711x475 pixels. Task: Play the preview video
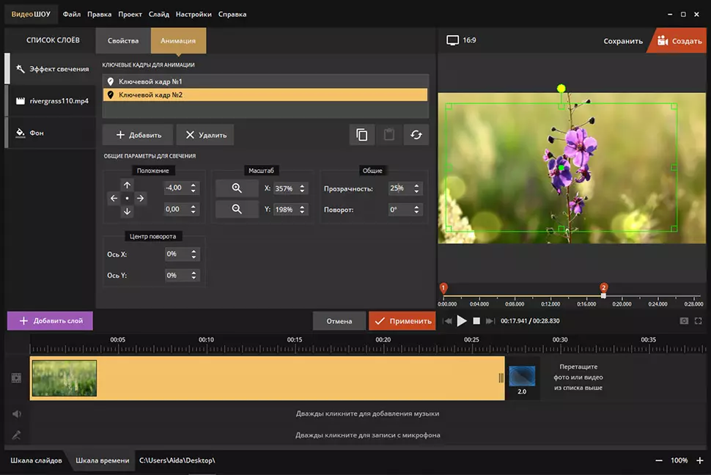(x=462, y=321)
